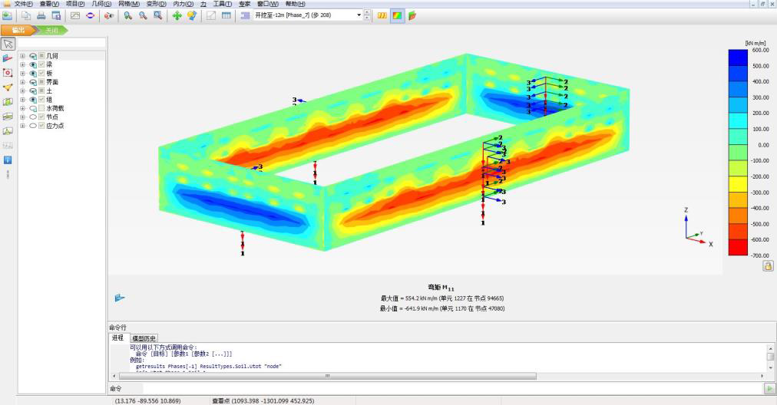Expand the 界面 tree node
The image size is (777, 405).
click(x=22, y=82)
